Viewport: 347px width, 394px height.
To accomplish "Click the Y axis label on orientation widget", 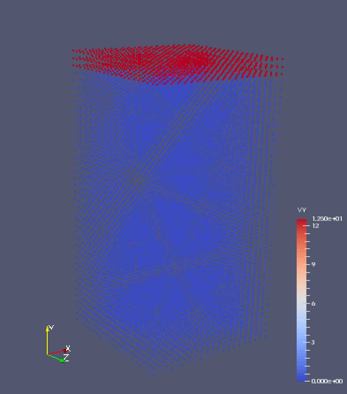I will click(51, 327).
